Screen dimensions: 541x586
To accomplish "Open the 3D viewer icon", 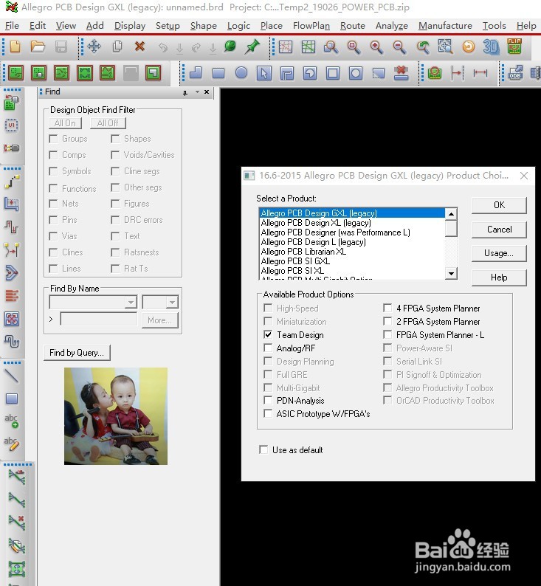I will [491, 47].
